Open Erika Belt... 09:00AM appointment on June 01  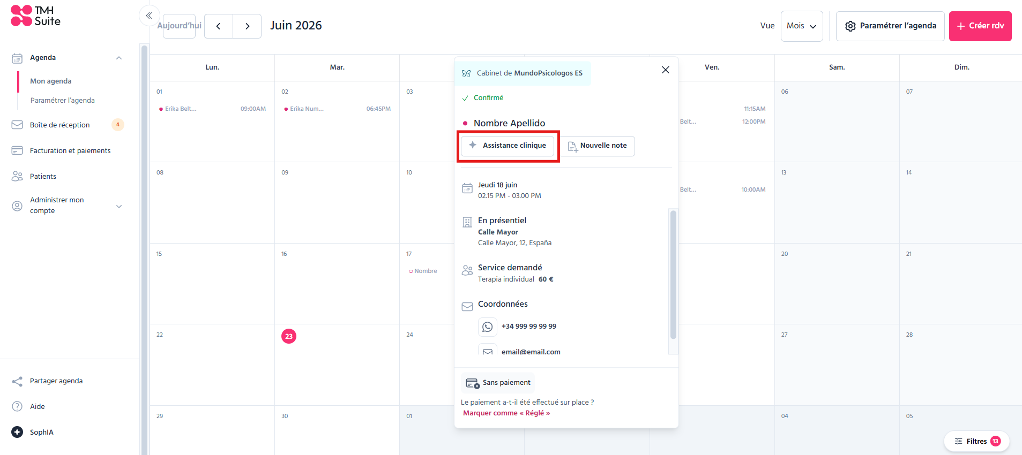[212, 109]
